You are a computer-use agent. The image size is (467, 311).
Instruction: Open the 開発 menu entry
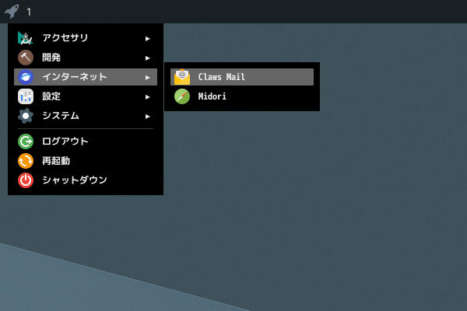(86, 58)
